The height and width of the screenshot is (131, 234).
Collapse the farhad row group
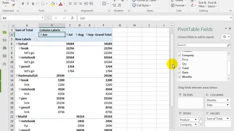pos(17,44)
